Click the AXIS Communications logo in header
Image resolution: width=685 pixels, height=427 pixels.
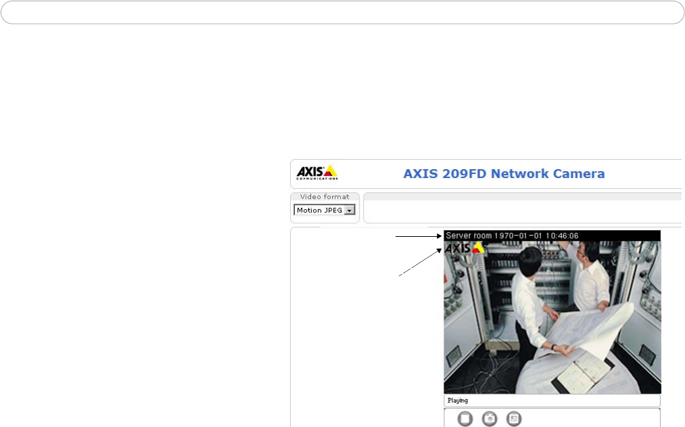[316, 173]
